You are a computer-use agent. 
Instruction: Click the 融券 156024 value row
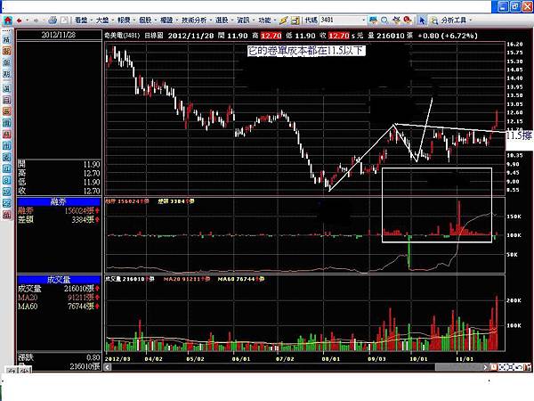[59, 210]
